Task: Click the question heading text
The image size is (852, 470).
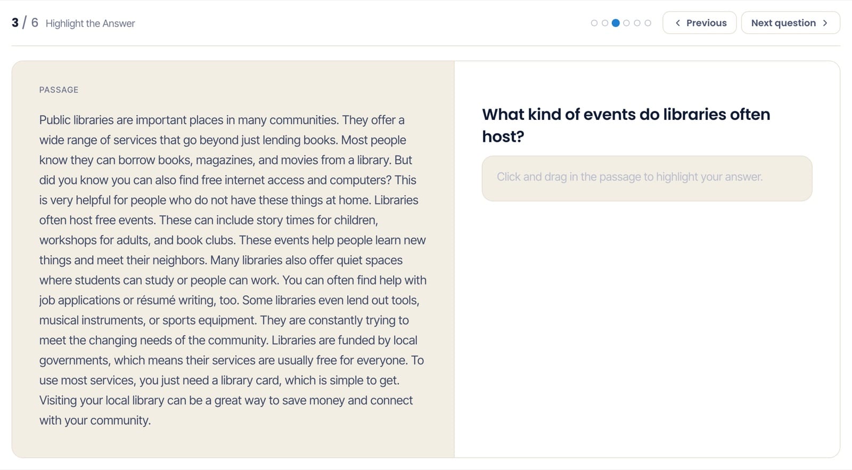Action: point(626,125)
